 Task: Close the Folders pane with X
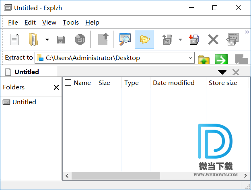coord(56,87)
